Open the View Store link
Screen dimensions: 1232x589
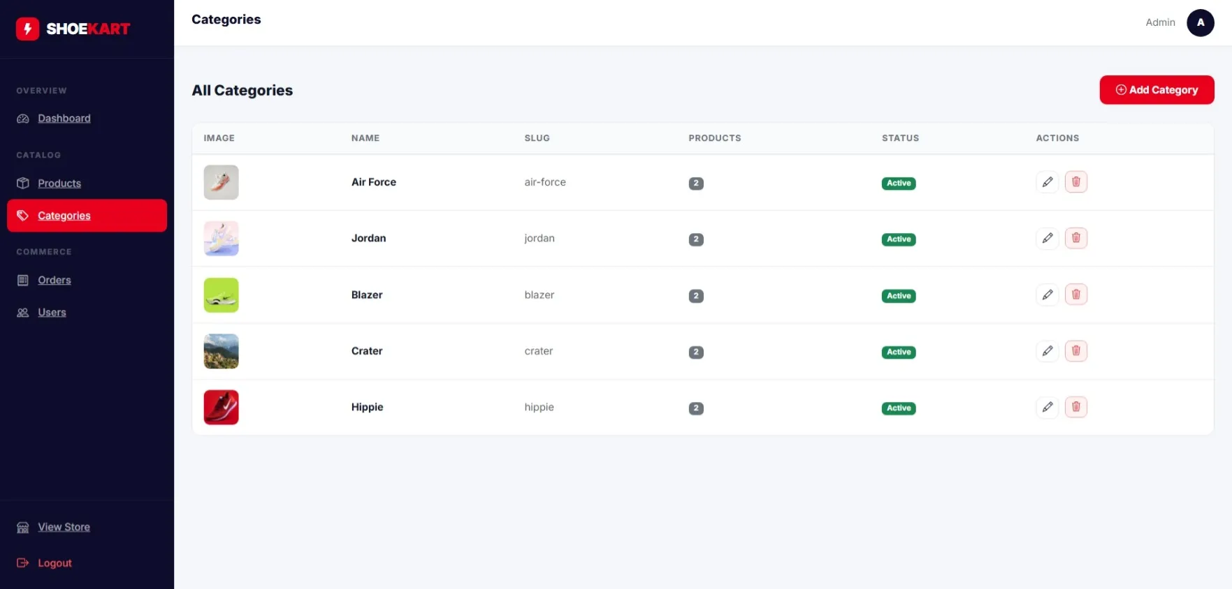(x=64, y=527)
